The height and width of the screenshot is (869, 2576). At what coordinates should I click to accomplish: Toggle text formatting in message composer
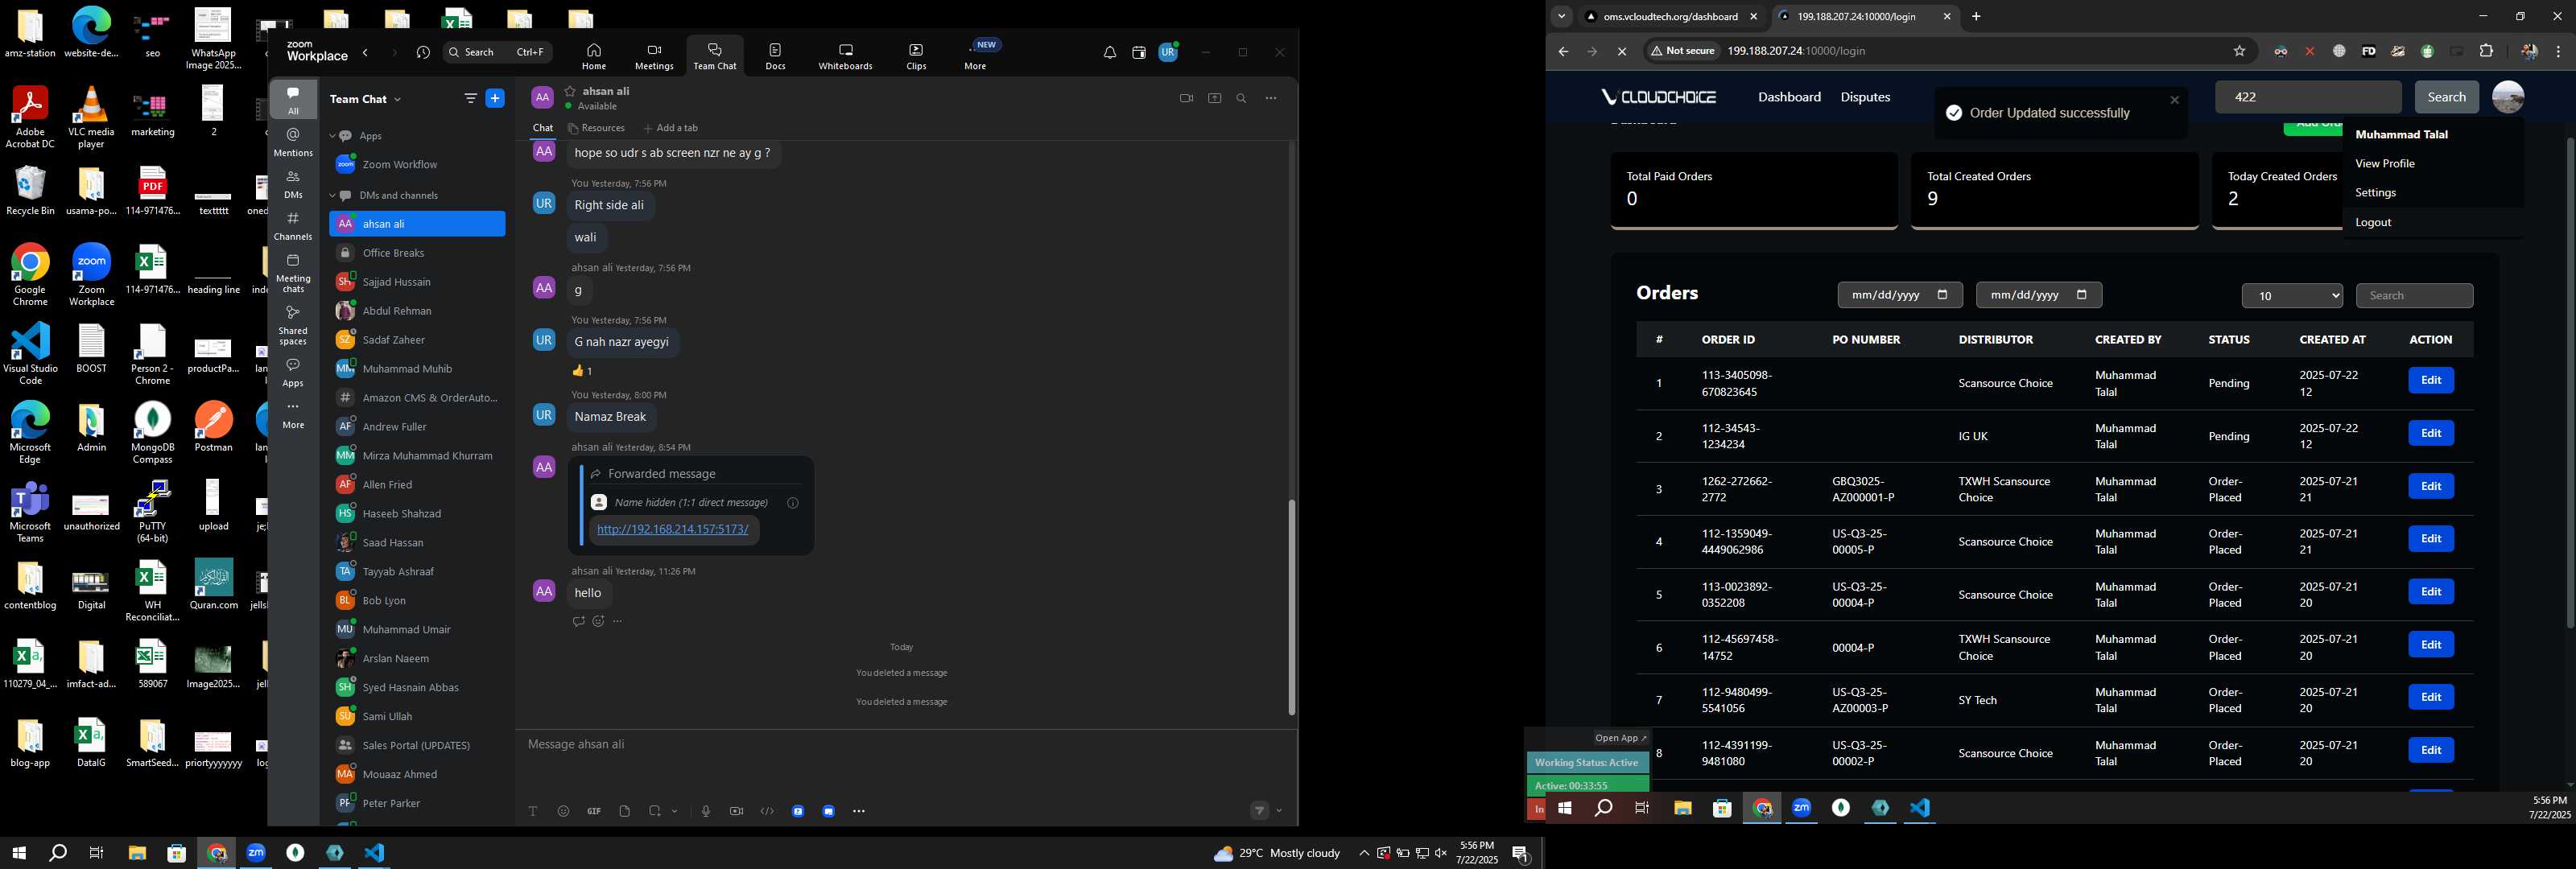tap(533, 811)
